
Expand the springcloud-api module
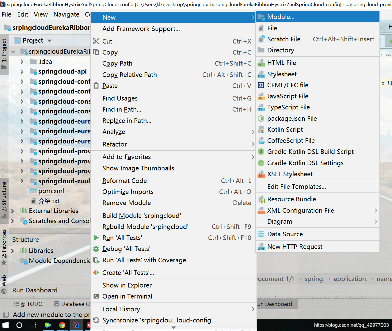coord(22,72)
